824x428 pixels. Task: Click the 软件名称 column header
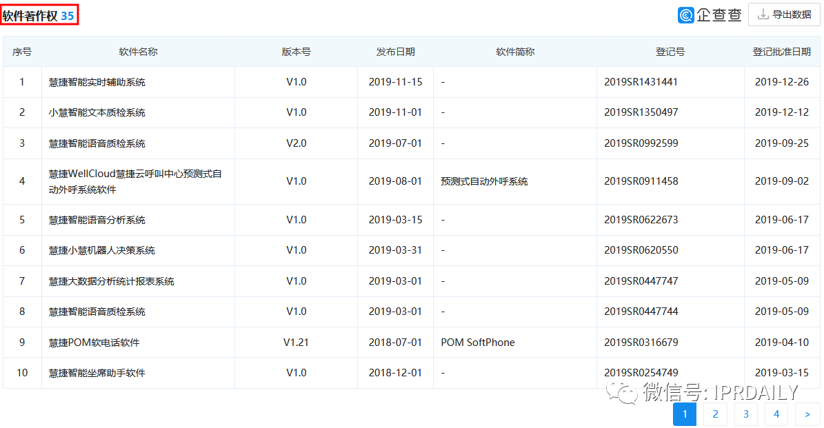click(x=138, y=52)
